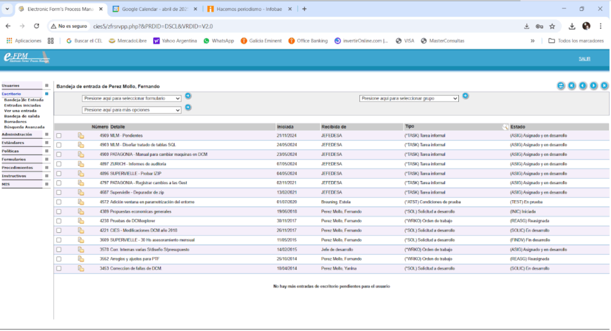Click the arrow beside the grupo dropdown
This screenshot has height=331, width=611.
(465, 96)
